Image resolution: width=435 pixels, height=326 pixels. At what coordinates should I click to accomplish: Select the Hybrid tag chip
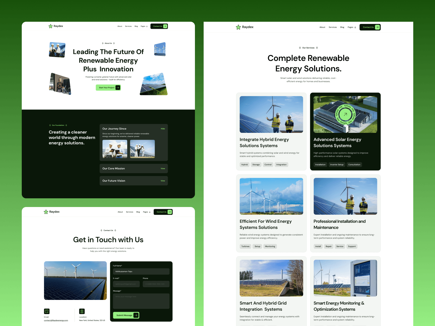[x=244, y=165]
